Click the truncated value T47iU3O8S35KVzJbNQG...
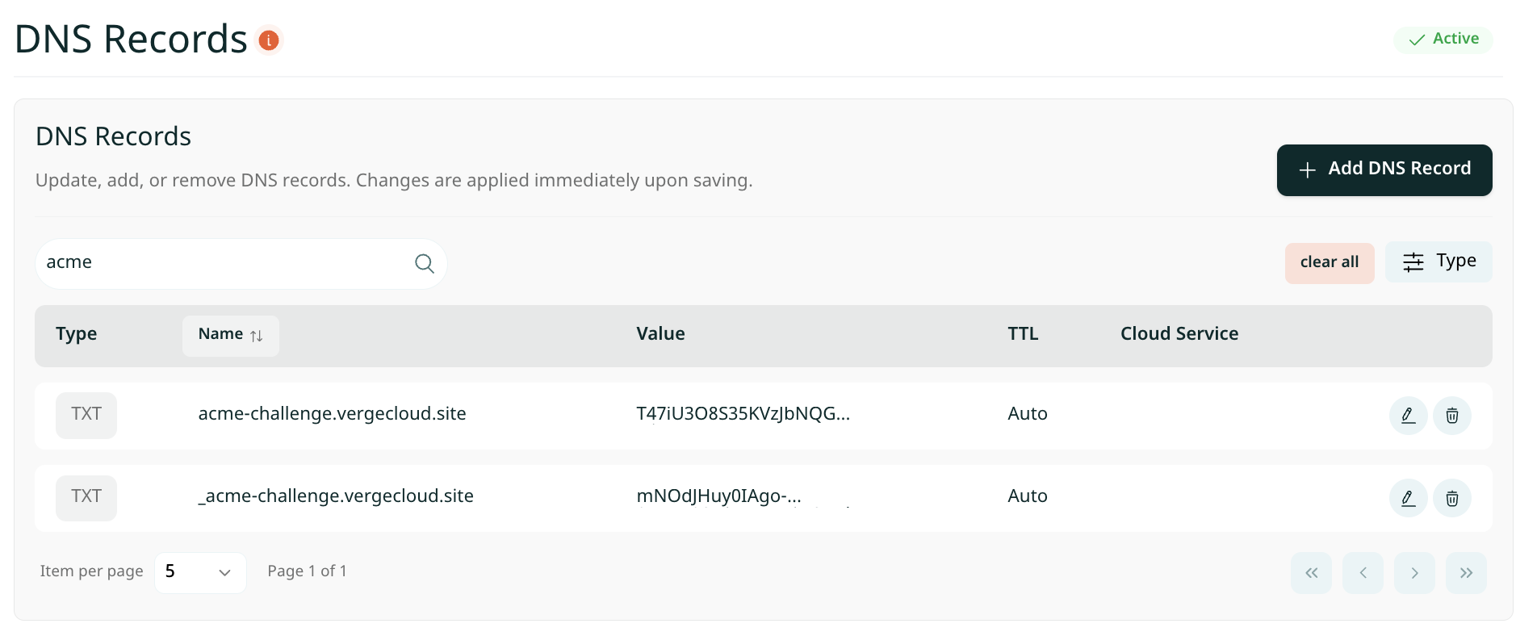Image resolution: width=1516 pixels, height=636 pixels. pyautogui.click(x=743, y=414)
